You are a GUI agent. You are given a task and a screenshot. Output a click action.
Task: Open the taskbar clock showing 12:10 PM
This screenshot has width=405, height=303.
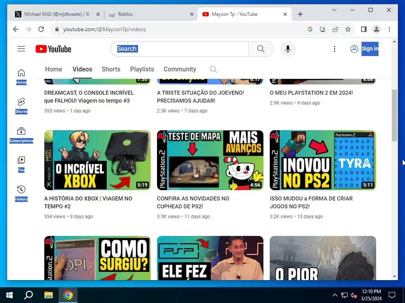click(x=371, y=295)
